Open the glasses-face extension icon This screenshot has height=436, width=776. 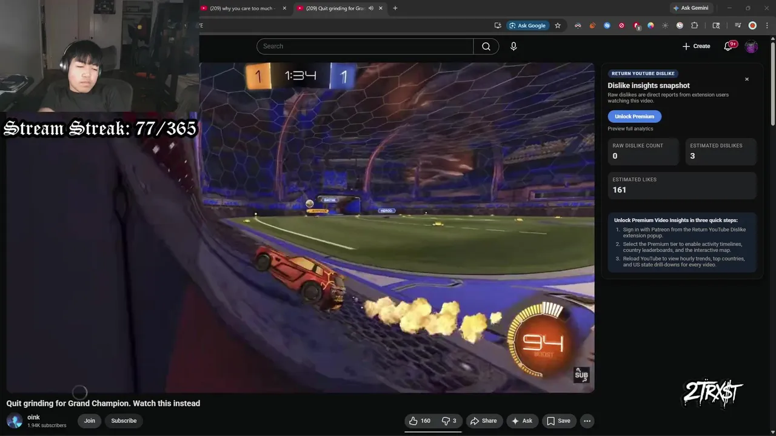point(578,25)
